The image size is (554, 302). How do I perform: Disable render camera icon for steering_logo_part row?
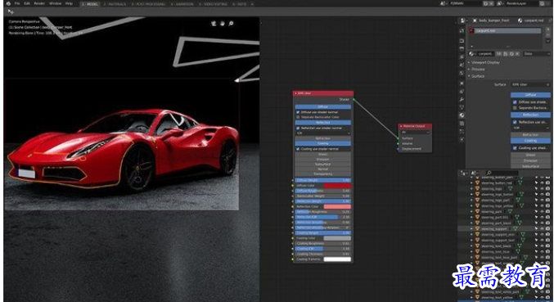[x=547, y=200]
